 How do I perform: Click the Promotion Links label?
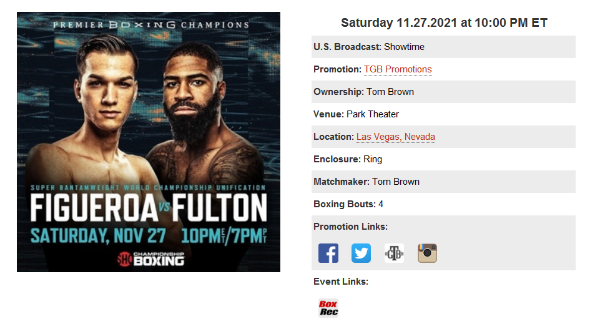[x=350, y=227]
